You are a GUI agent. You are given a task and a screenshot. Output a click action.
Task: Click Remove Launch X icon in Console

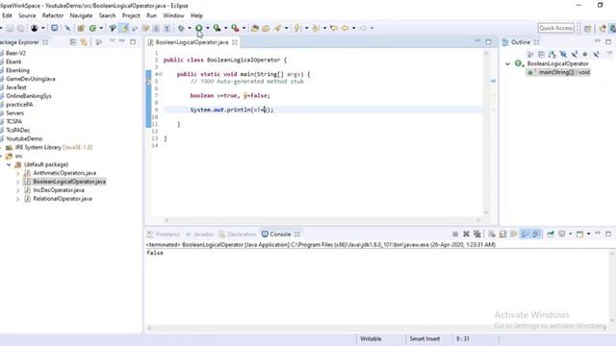(x=466, y=235)
